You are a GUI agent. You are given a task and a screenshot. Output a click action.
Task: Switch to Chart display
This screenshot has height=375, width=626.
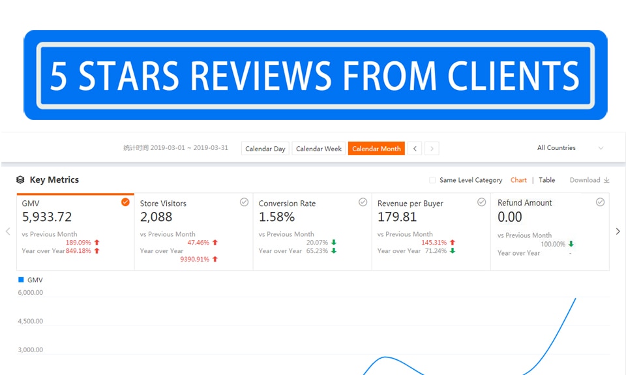click(518, 180)
